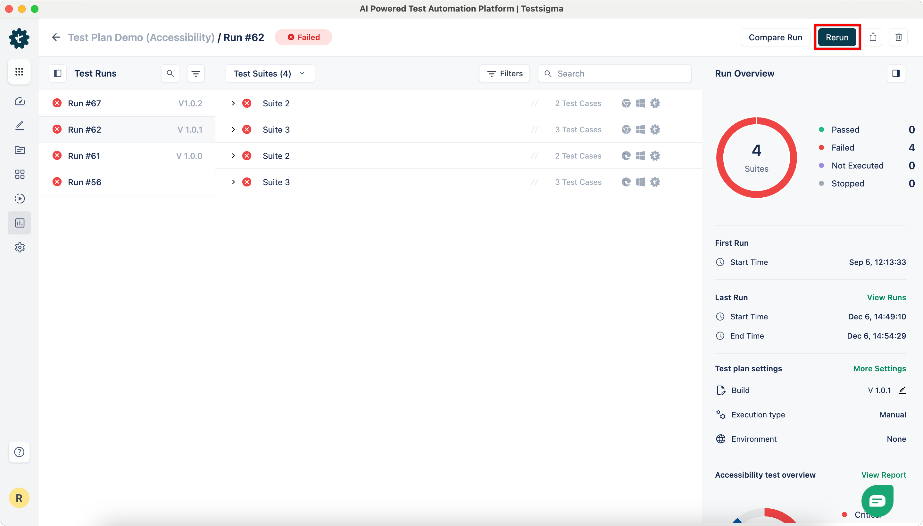Image resolution: width=923 pixels, height=526 pixels.
Task: Select Run #61 in Test Runs list
Action: (84, 156)
